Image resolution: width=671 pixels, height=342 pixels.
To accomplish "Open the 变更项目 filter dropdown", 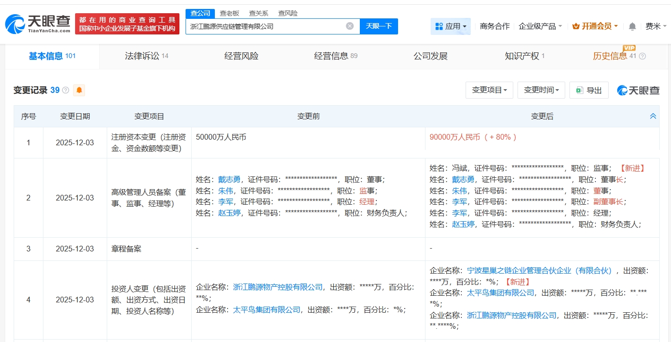I will pos(489,90).
